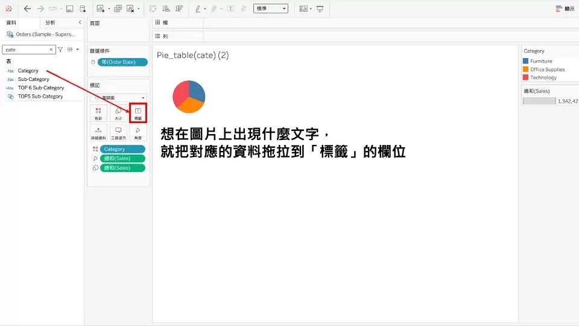Click the size icon beside last 總和(Sales) pill
Image resolution: width=579 pixels, height=326 pixels.
95,168
